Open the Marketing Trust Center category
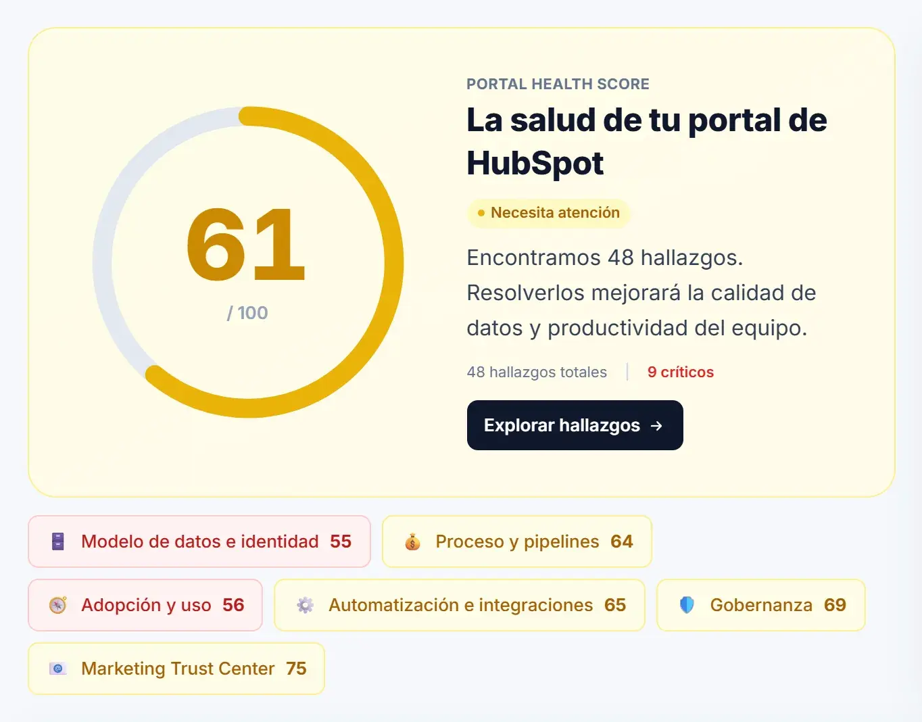 pos(176,669)
